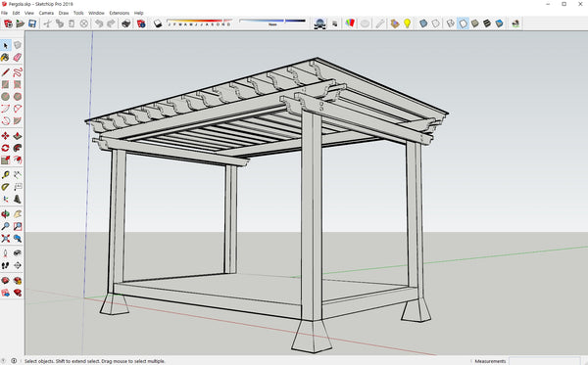Select the Walk footprints tool

pyautogui.click(x=5, y=265)
